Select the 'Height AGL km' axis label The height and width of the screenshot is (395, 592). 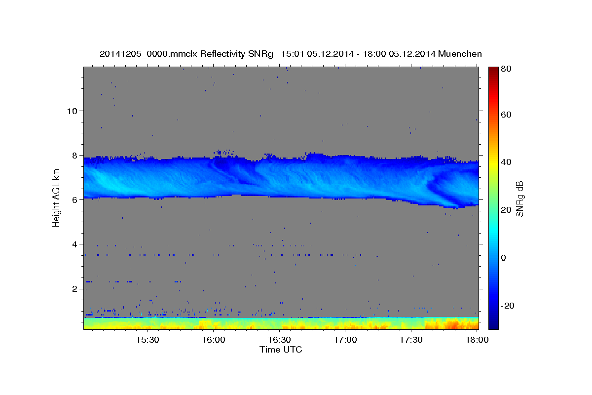click(x=56, y=198)
